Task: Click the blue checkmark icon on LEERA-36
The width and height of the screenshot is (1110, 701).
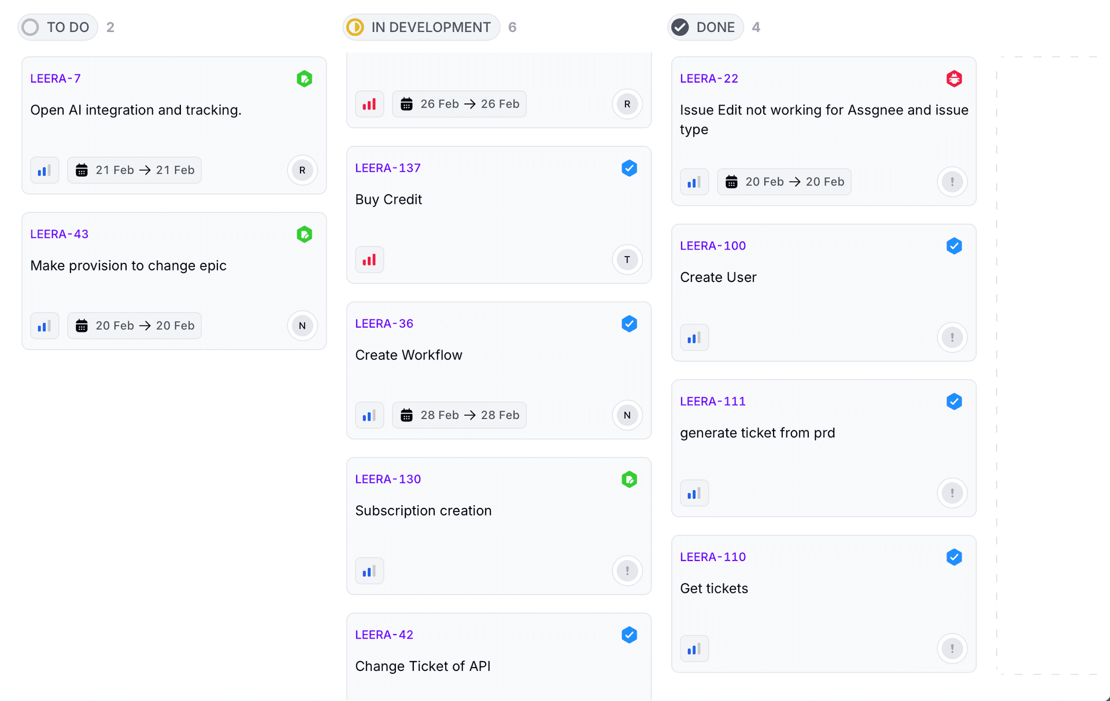Action: [x=630, y=322]
